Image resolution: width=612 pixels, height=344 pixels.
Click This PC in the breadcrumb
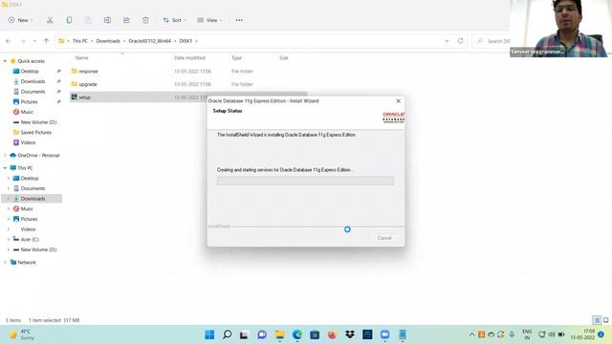pyautogui.click(x=80, y=41)
